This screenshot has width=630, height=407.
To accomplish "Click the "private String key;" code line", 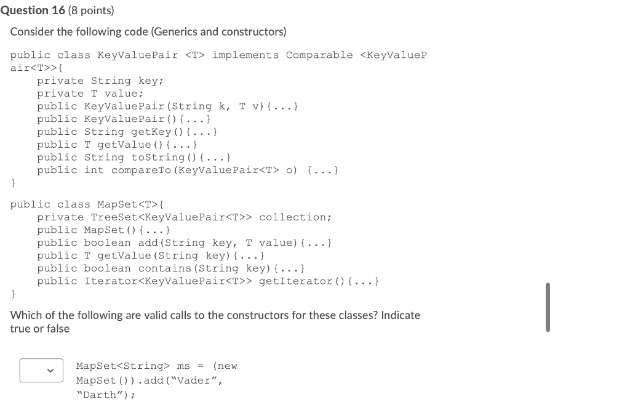I will pyautogui.click(x=100, y=81).
